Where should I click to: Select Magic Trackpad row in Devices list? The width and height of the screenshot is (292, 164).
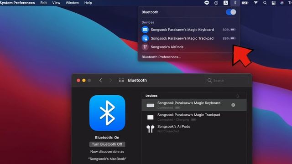pyautogui.click(x=194, y=117)
